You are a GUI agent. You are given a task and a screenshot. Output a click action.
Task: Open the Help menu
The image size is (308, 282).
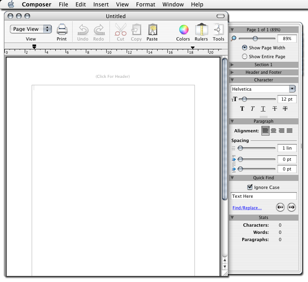(x=197, y=4)
